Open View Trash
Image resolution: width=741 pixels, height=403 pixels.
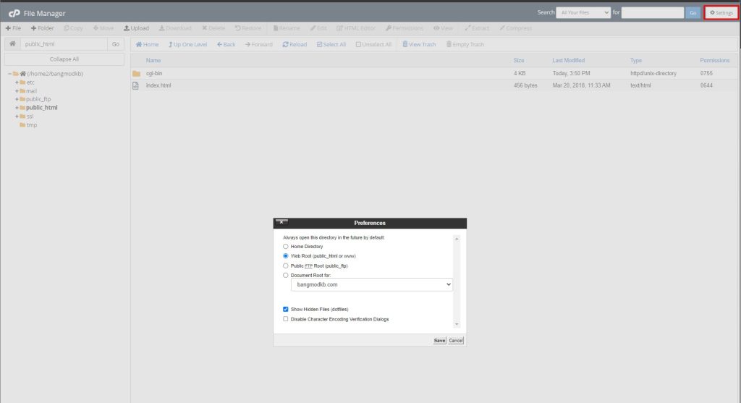click(x=419, y=44)
